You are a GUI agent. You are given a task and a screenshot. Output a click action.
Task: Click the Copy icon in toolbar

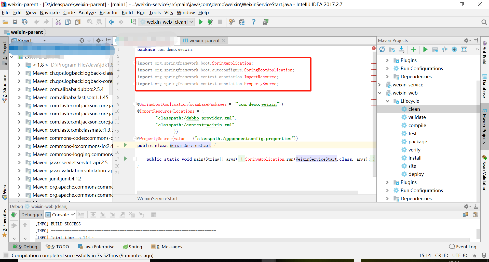click(68, 22)
